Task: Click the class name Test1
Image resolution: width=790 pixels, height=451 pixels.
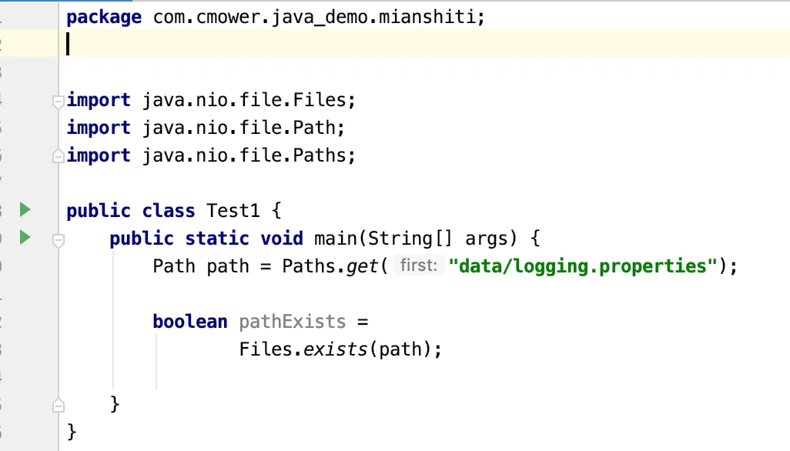Action: [x=233, y=210]
